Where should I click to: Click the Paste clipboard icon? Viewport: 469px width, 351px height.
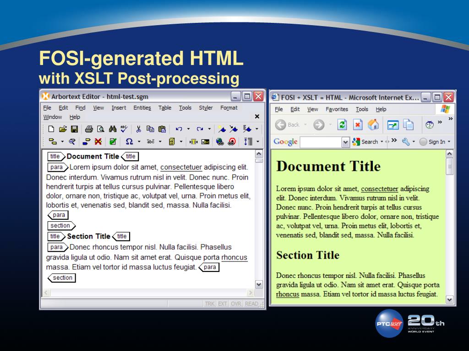coord(162,129)
